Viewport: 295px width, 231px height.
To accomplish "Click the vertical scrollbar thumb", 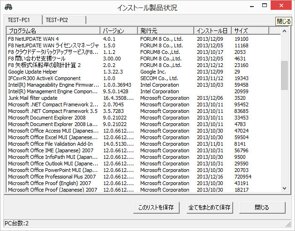I will [285, 75].
